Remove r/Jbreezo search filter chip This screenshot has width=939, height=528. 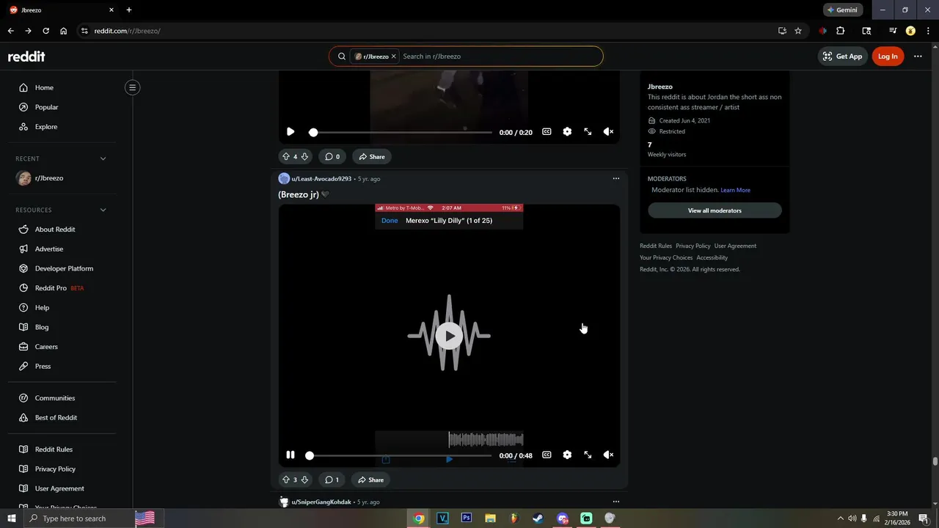coord(393,56)
